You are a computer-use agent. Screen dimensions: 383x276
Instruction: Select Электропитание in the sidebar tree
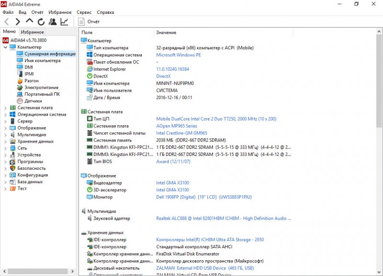[41, 88]
